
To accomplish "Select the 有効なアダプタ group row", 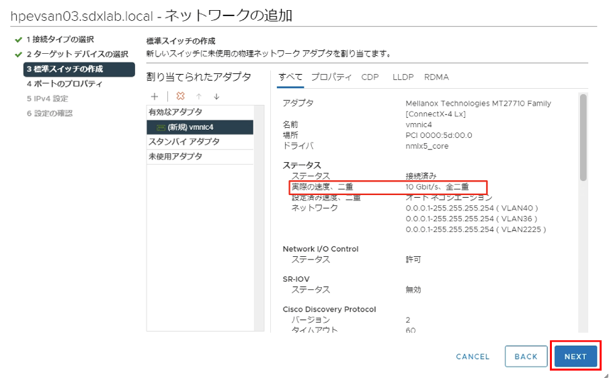I will pyautogui.click(x=200, y=112).
